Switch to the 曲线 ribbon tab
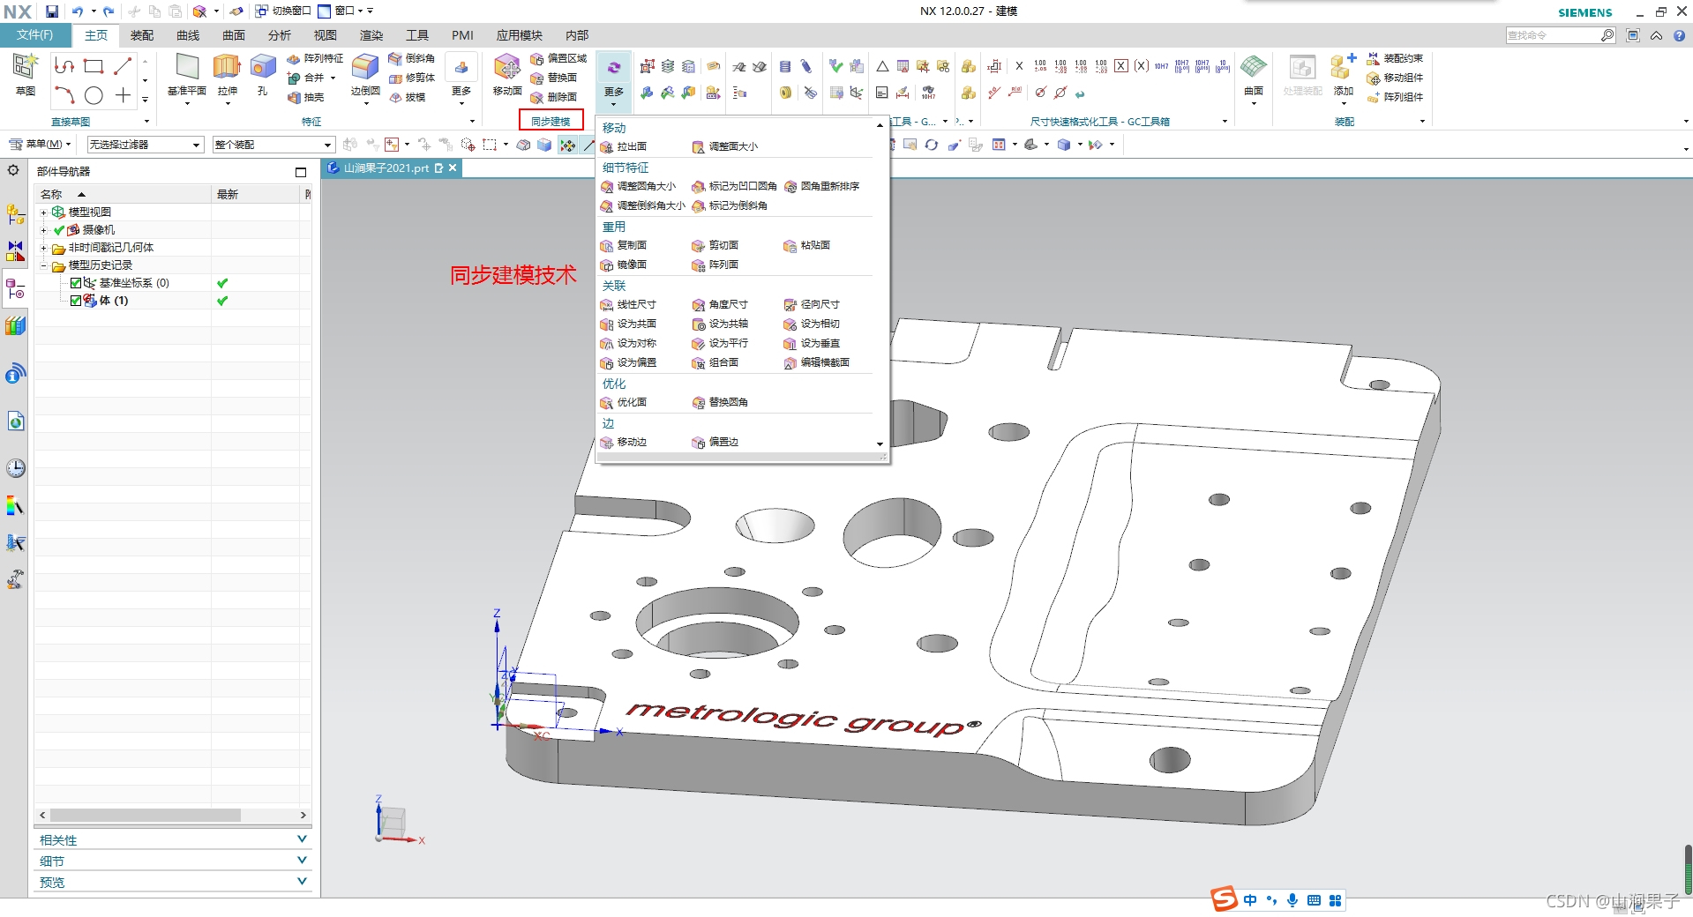The width and height of the screenshot is (1693, 917). [188, 35]
